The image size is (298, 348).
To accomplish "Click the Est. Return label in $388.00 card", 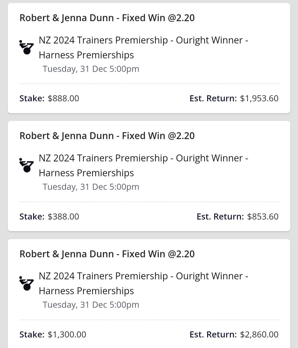I will 220,217.
